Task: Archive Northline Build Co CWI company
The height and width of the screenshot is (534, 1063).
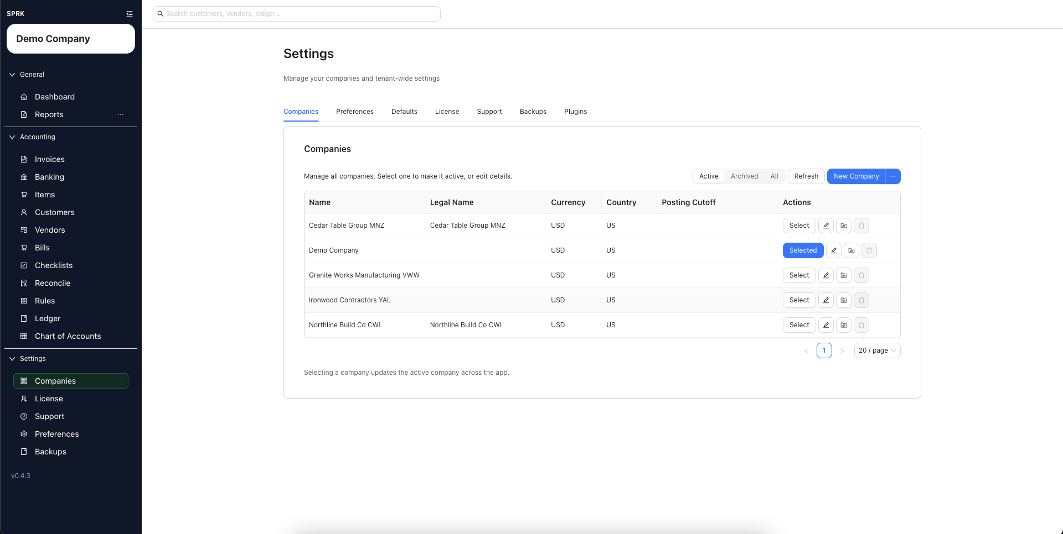Action: pyautogui.click(x=844, y=325)
